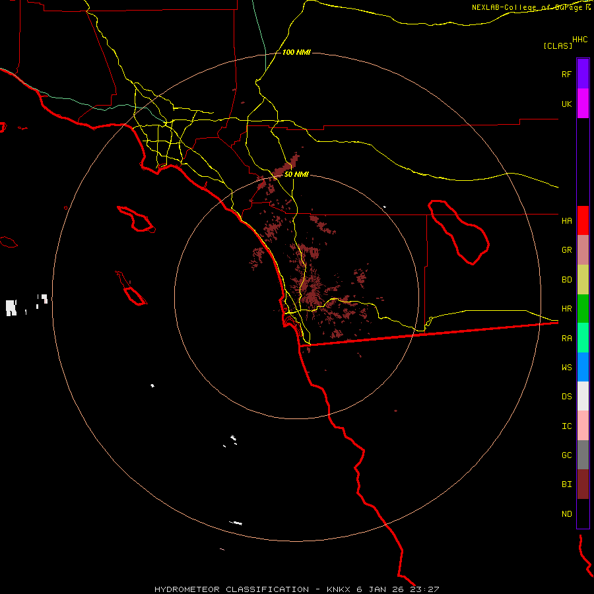Click the RF purple legend color swatch
594x594 pixels.
[583, 74]
